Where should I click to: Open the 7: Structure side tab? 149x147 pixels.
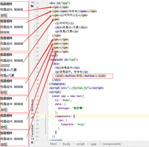(x=32, y=107)
